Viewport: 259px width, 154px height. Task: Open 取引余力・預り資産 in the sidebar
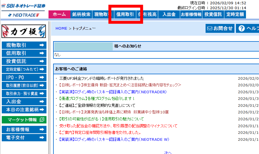[24, 94]
